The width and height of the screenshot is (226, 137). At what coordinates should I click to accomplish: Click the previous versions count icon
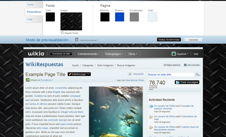click(x=77, y=39)
